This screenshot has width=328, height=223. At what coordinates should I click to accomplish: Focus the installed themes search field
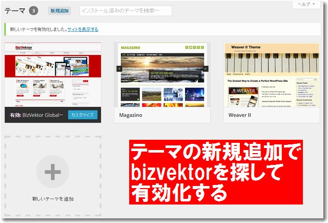pos(126,11)
